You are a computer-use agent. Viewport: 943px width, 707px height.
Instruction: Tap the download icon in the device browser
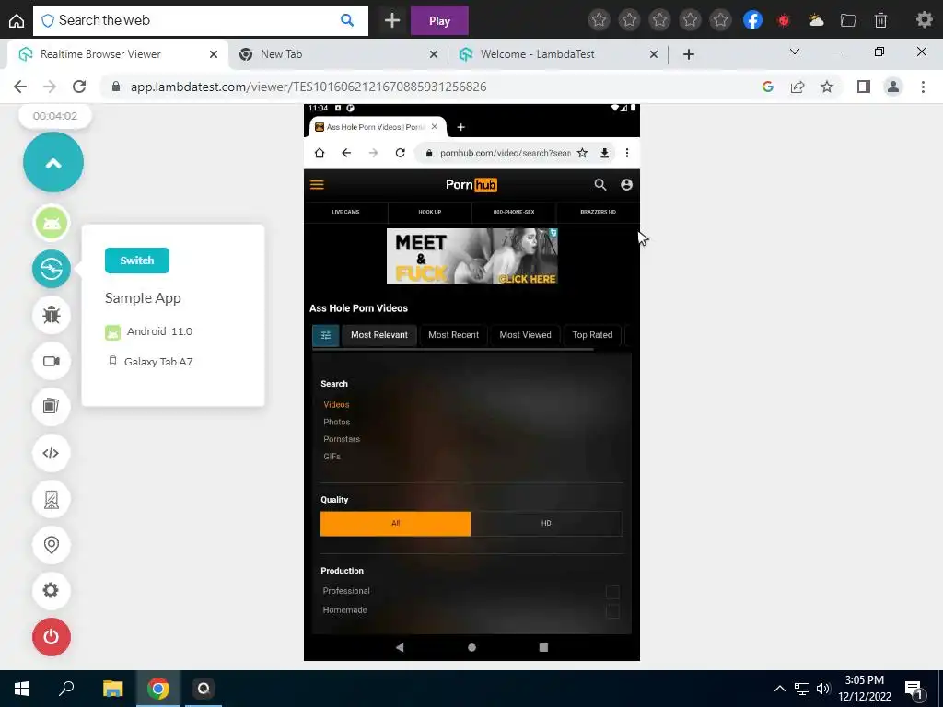pos(604,153)
